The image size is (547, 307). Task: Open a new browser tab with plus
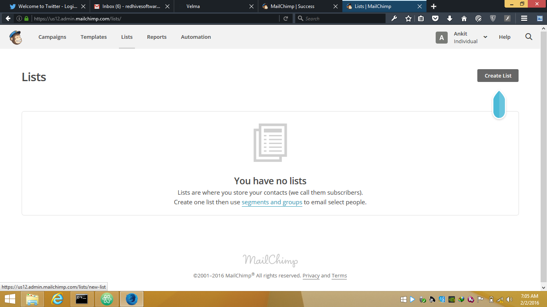434,6
